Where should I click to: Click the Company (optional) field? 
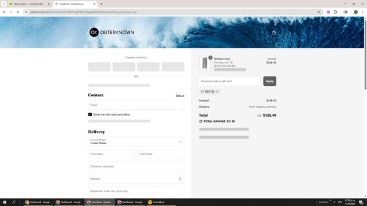coord(136,167)
